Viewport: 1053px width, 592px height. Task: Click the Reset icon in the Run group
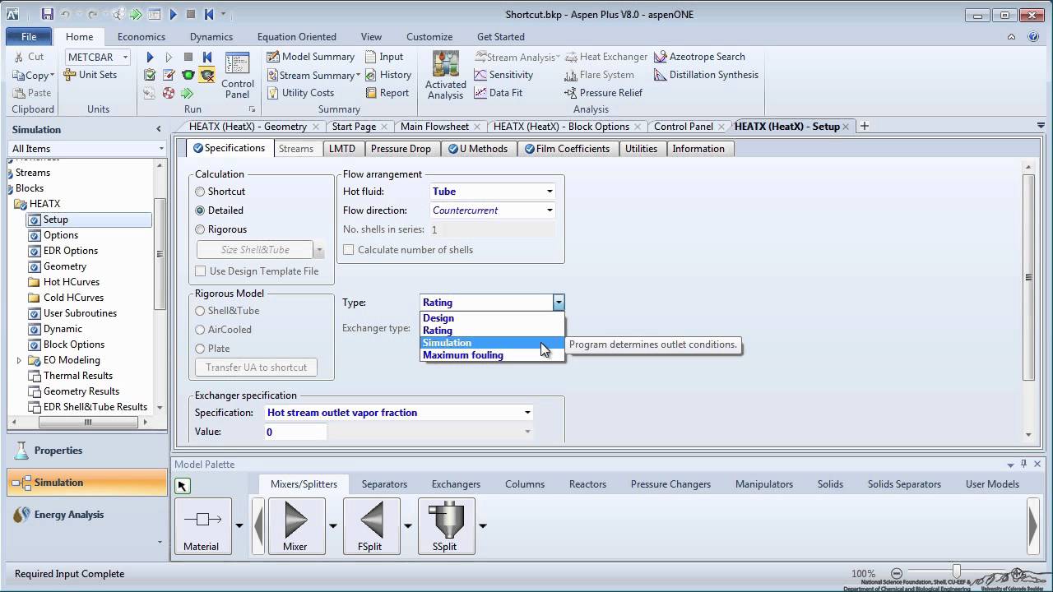[x=207, y=57]
